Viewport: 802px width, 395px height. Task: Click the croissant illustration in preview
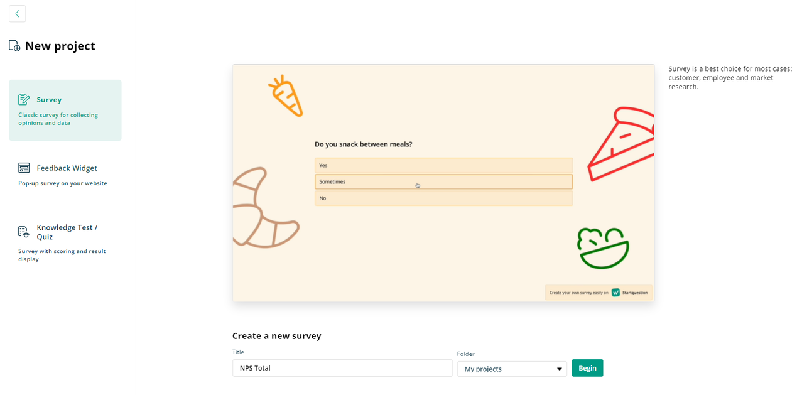click(x=263, y=207)
